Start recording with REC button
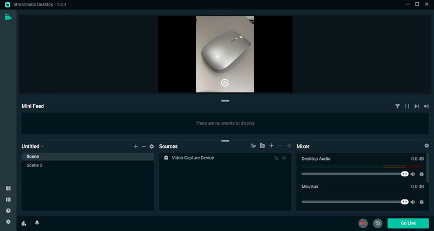 (x=363, y=223)
